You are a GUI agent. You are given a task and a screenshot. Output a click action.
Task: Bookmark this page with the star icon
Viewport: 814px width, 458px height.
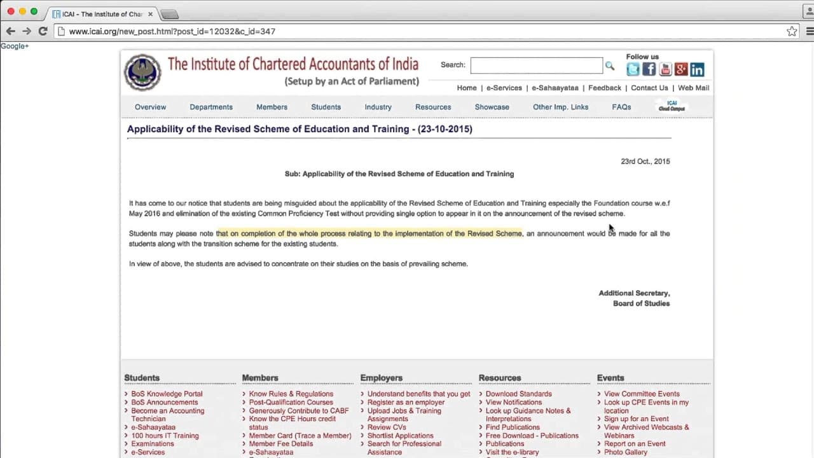792,31
